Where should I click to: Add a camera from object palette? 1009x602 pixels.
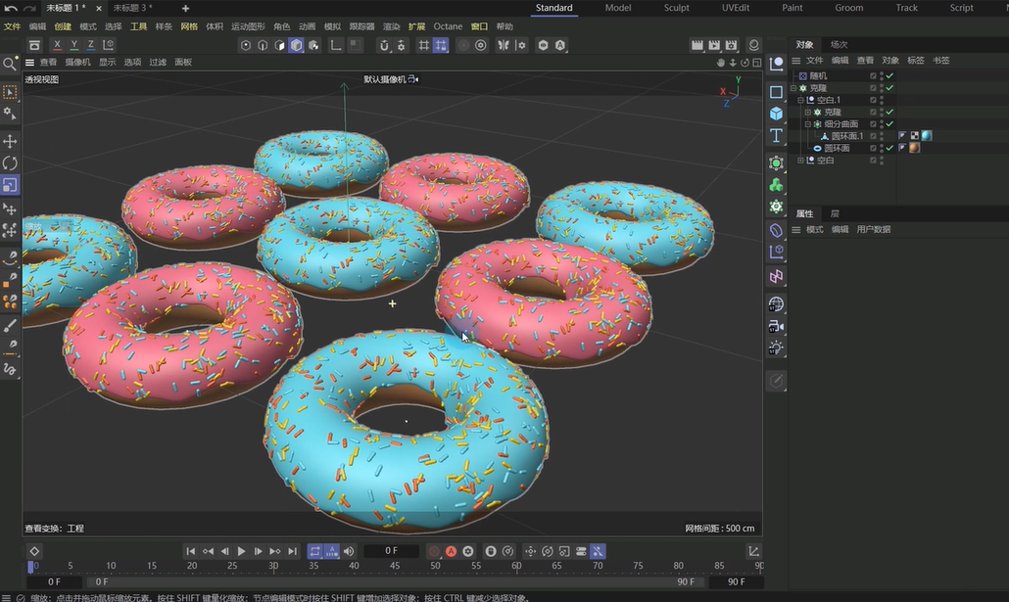(776, 327)
